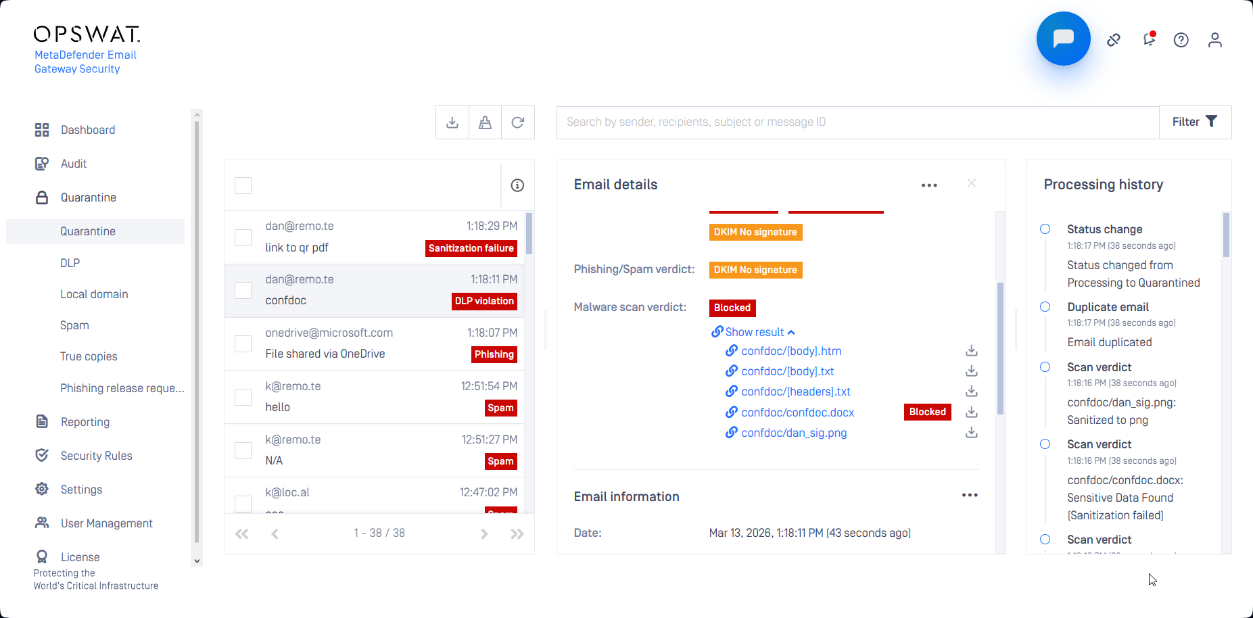The width and height of the screenshot is (1253, 618).
Task: Open the Email details three-dot menu
Action: (x=928, y=185)
